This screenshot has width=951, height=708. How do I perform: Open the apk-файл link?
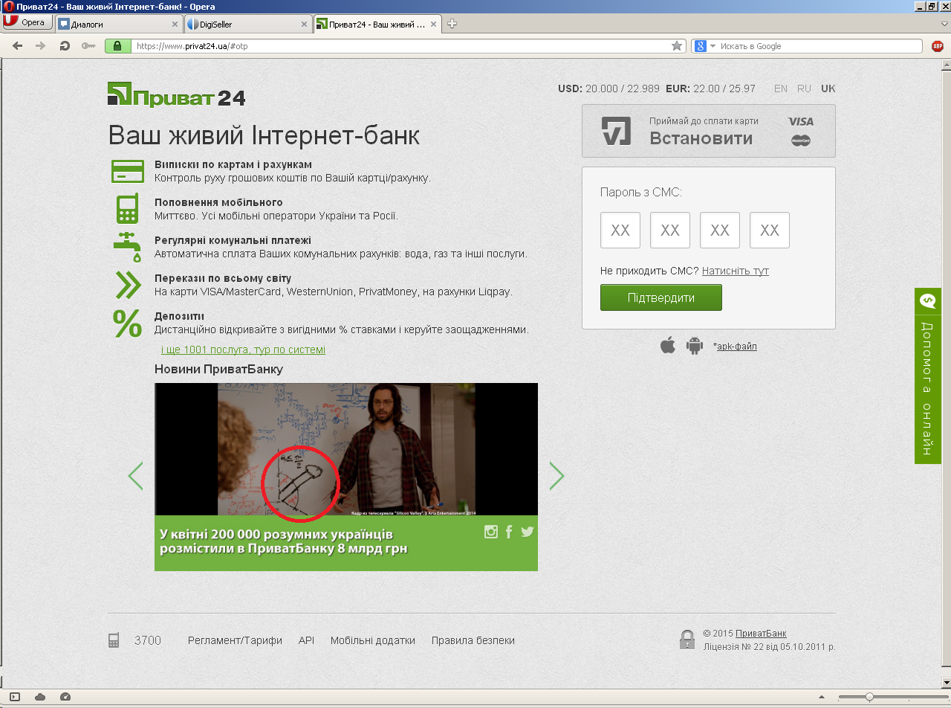click(x=736, y=346)
